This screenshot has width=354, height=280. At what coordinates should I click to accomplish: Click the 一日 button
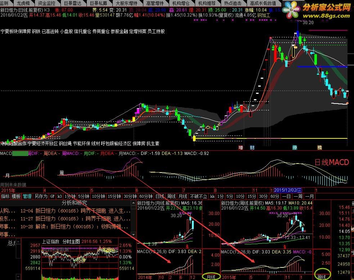click(x=286, y=196)
